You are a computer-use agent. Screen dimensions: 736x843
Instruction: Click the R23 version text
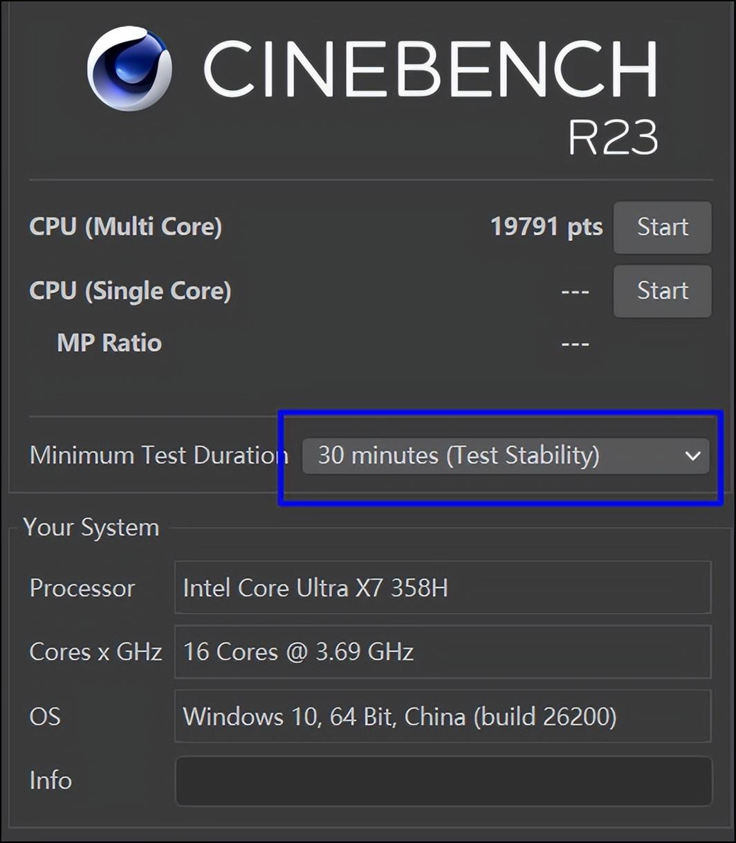(613, 138)
